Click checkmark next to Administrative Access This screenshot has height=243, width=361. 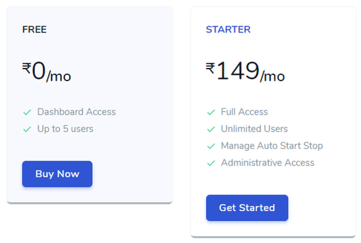[211, 163]
